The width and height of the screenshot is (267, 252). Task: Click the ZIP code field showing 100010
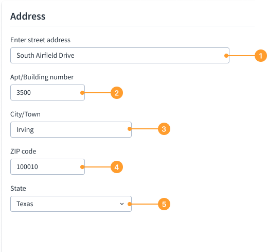point(47,166)
